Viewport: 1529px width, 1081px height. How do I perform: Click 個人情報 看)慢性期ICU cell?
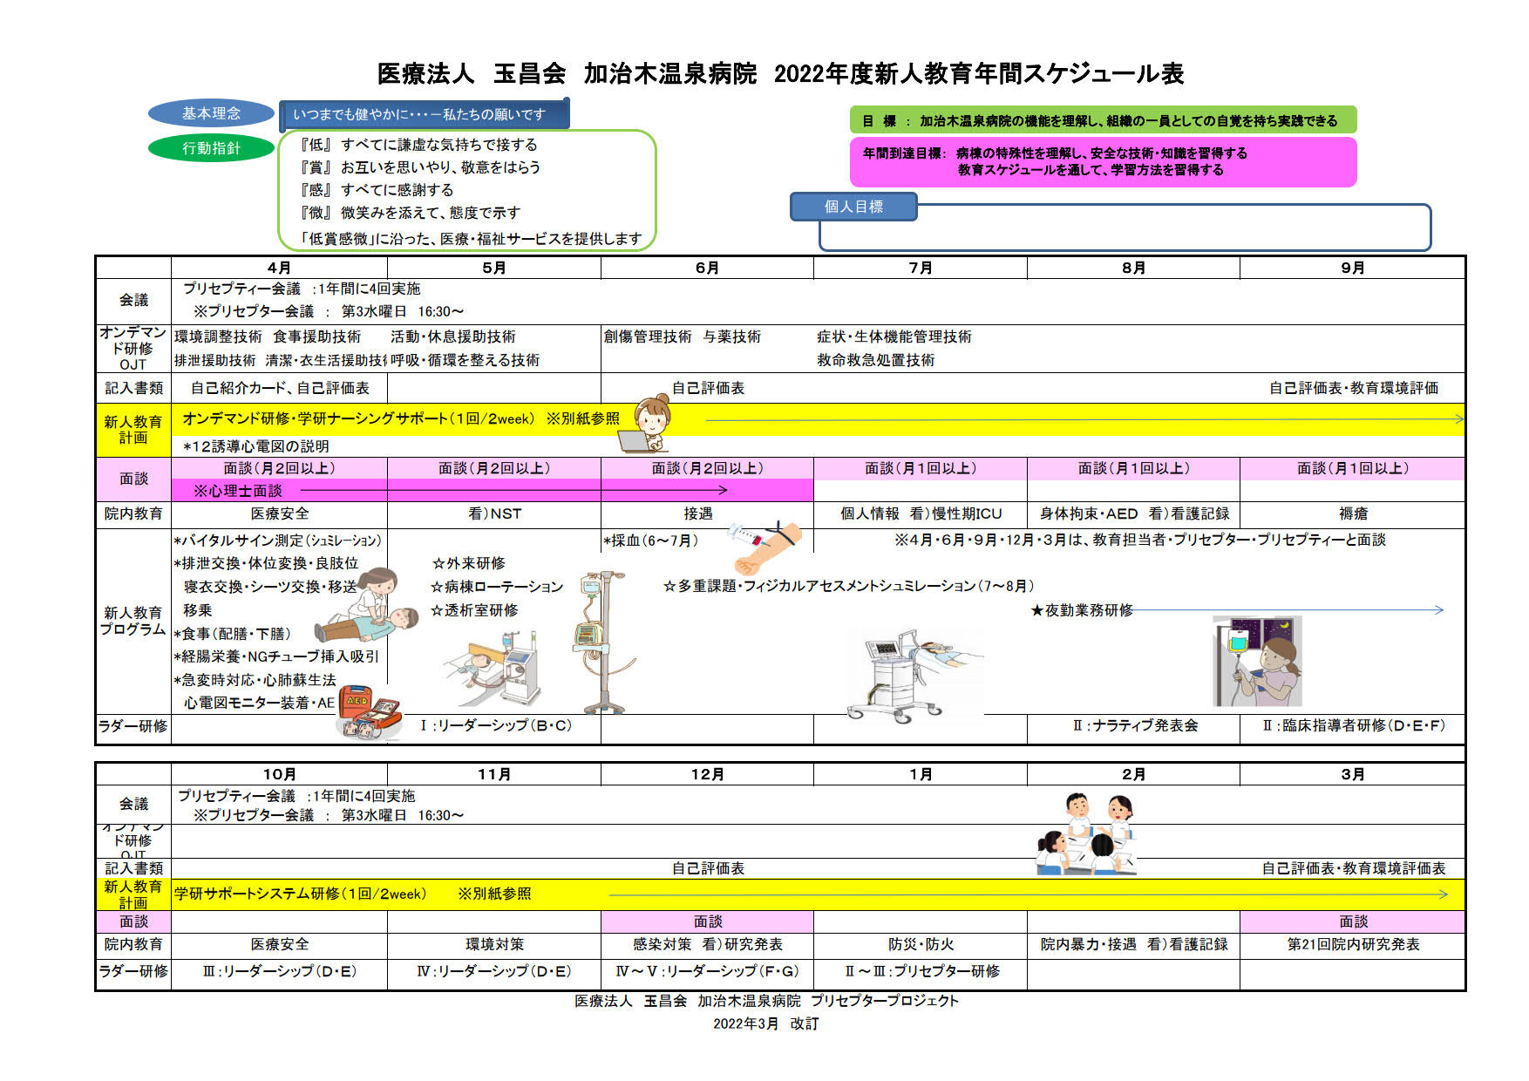point(921,514)
